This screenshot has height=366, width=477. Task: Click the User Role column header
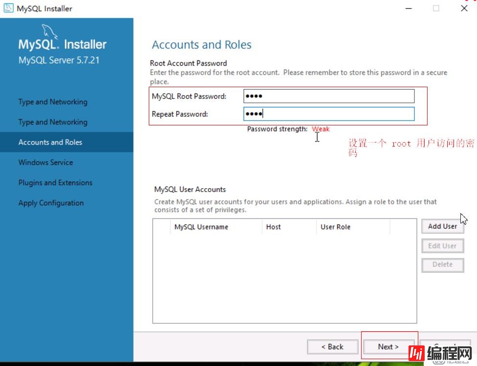[x=335, y=227]
